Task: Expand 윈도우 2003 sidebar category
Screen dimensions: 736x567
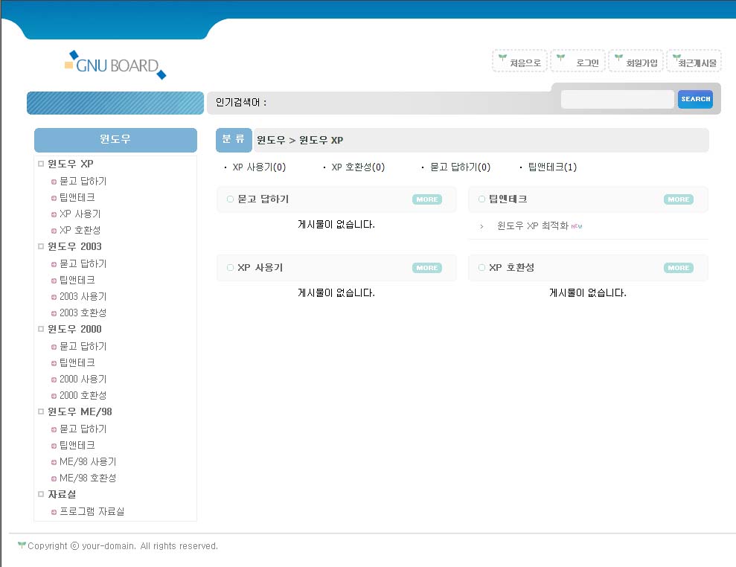Action: (74, 246)
